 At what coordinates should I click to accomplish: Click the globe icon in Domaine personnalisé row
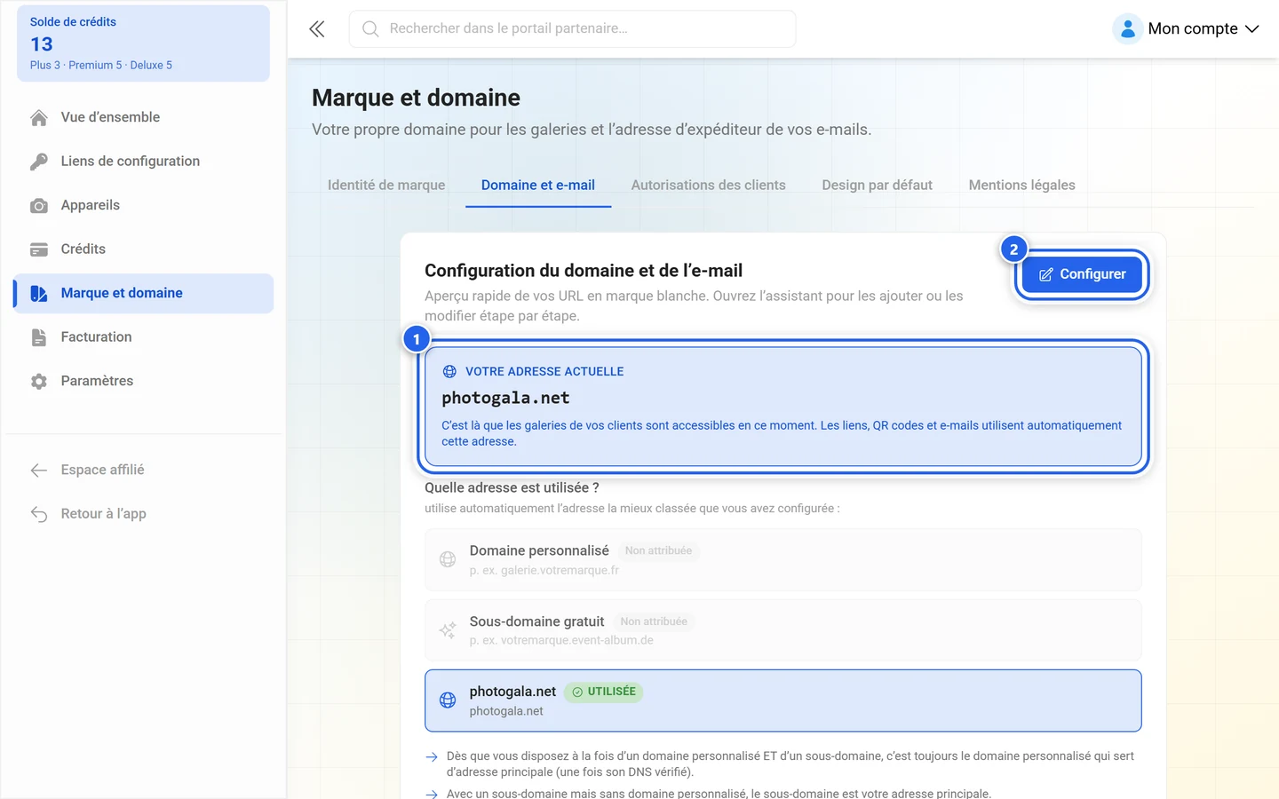tap(448, 559)
